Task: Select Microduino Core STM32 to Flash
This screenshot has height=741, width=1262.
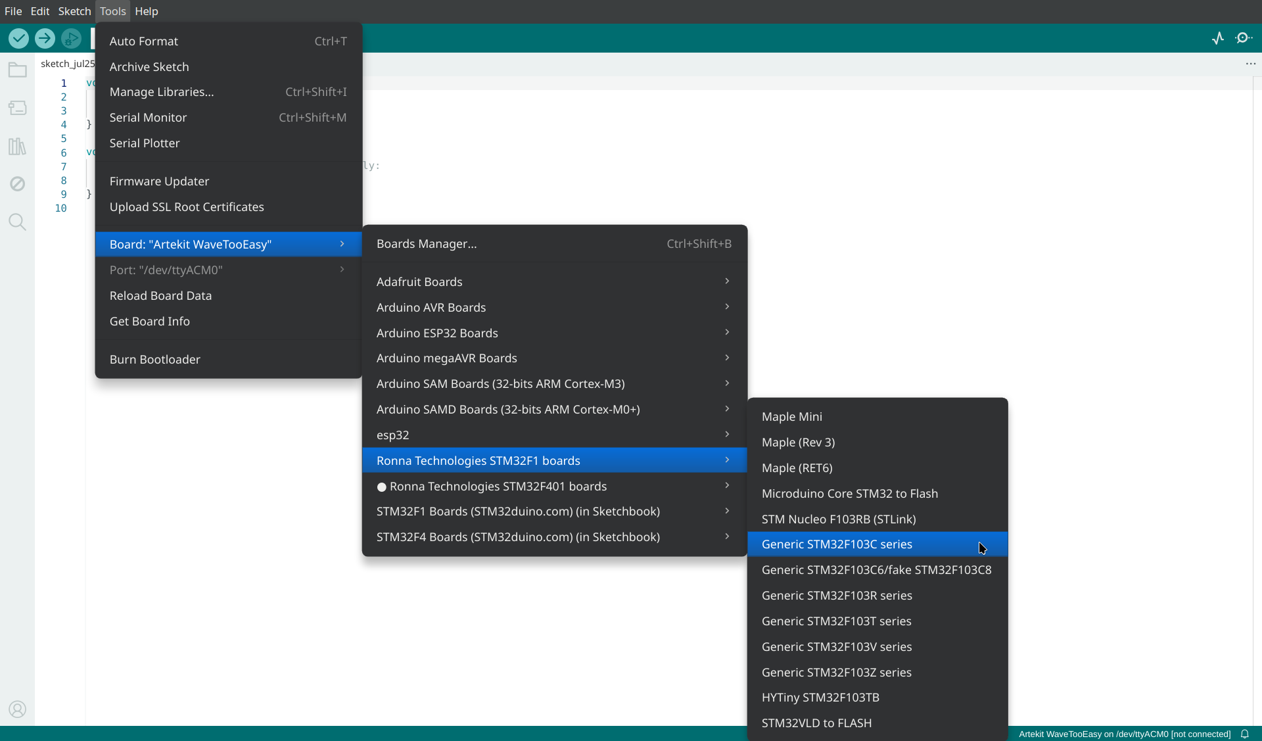Action: 877,493
